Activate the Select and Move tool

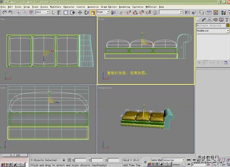click(80, 13)
